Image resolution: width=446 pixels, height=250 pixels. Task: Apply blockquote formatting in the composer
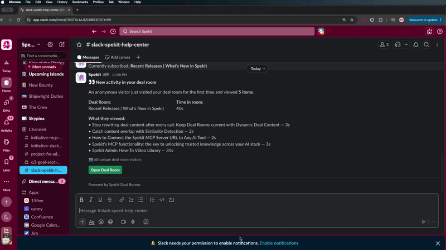click(152, 199)
